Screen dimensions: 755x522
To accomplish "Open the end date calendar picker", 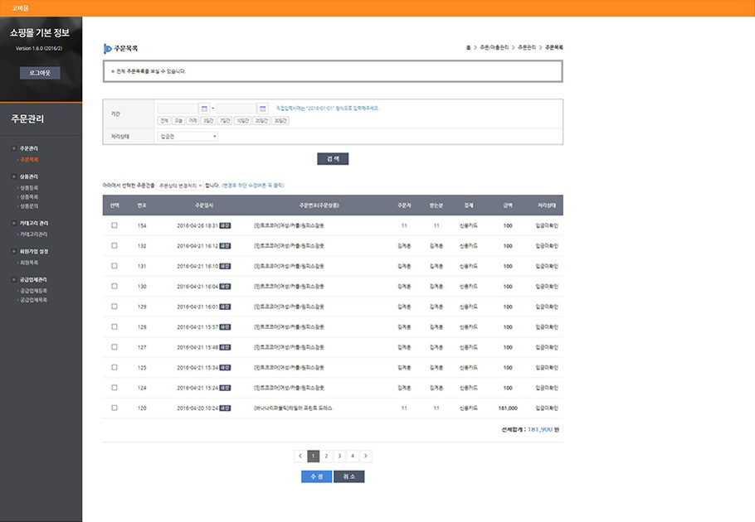I will tap(263, 109).
